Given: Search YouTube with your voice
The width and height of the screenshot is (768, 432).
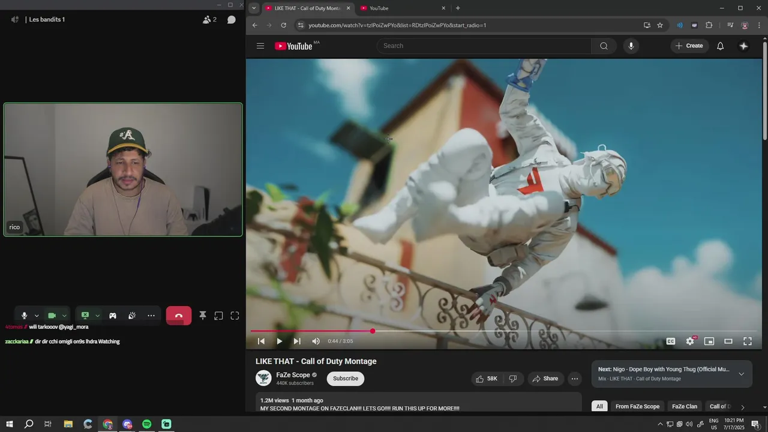Looking at the screenshot, I should pyautogui.click(x=631, y=46).
